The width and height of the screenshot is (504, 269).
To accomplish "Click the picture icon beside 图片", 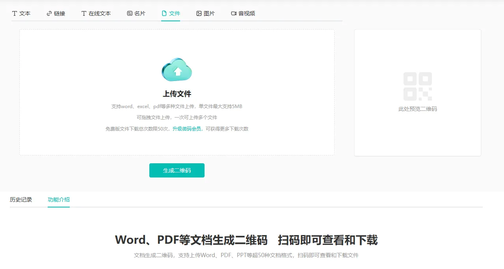I will 199,13.
